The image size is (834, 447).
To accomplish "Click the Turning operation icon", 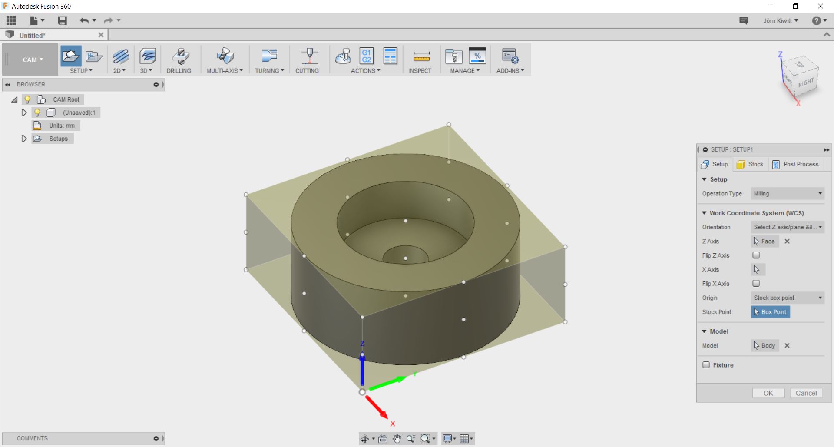I will point(269,56).
